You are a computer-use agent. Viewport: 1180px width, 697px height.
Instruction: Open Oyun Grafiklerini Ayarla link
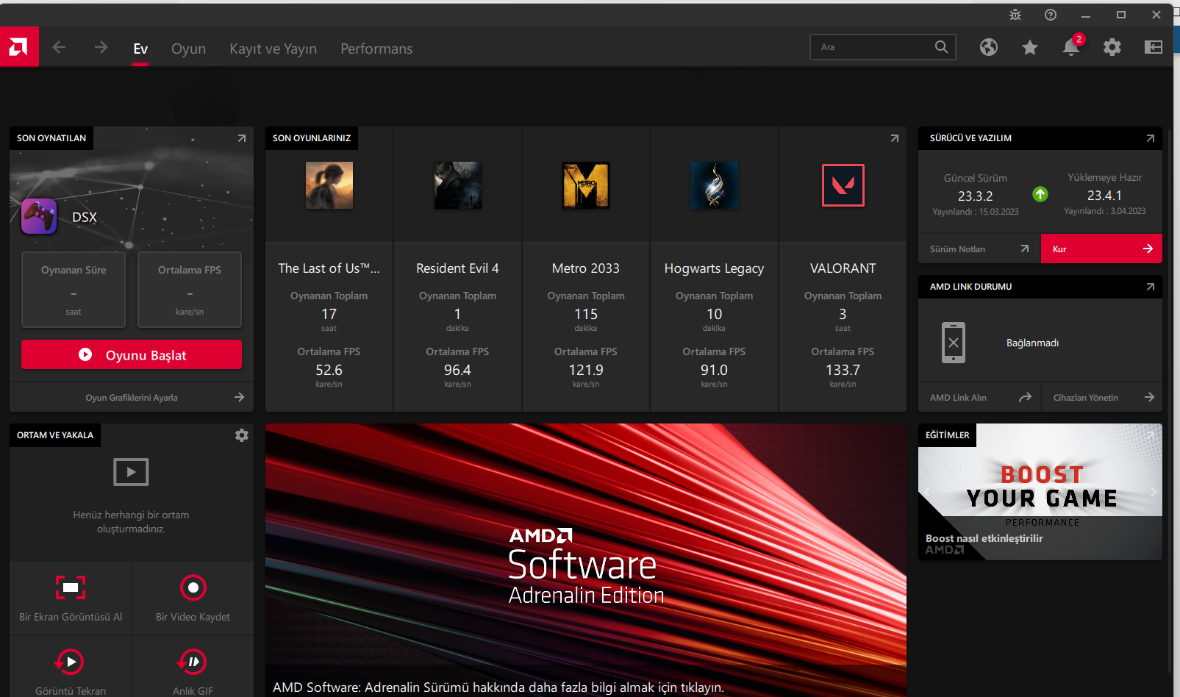tap(132, 398)
